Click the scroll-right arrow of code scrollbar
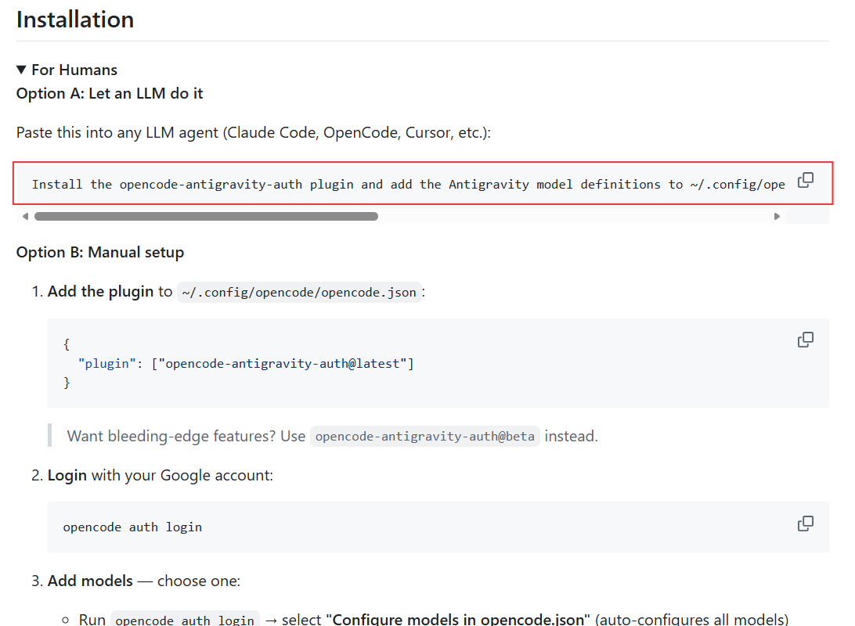This screenshot has height=626, width=855. [x=777, y=216]
